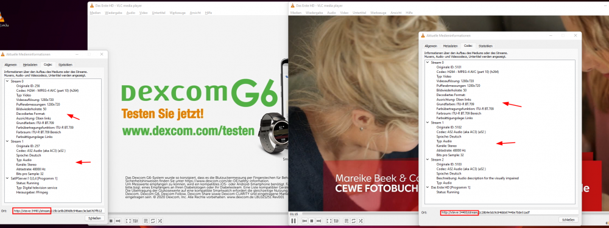Switch to Allgemein tab in left info dialog
Viewport: 609px width, 228px height.
10,65
